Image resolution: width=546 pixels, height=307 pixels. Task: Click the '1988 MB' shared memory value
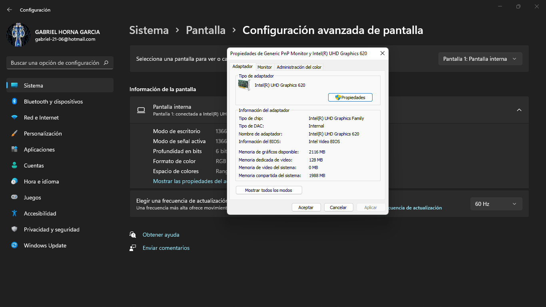[317, 175]
